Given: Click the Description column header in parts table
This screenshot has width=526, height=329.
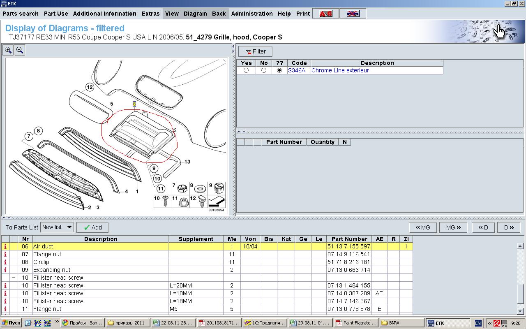Looking at the screenshot, I should pyautogui.click(x=101, y=239).
